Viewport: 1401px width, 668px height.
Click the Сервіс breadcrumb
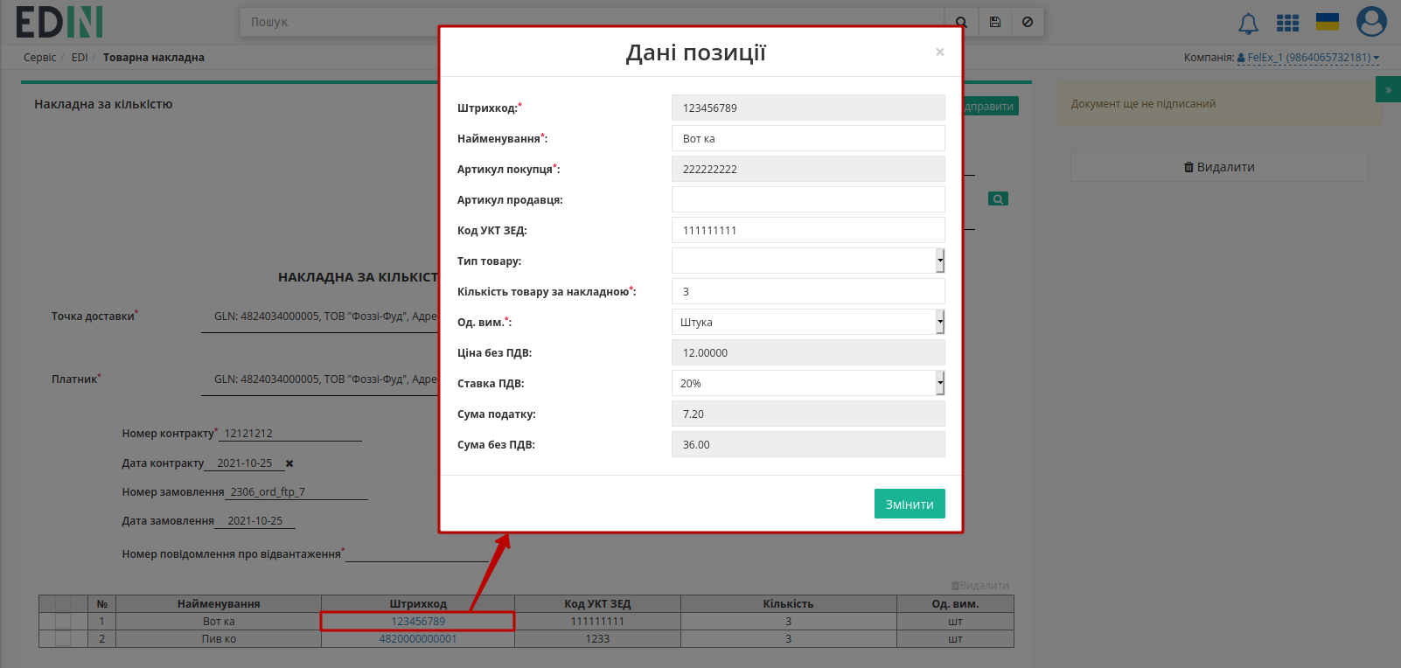coord(39,58)
